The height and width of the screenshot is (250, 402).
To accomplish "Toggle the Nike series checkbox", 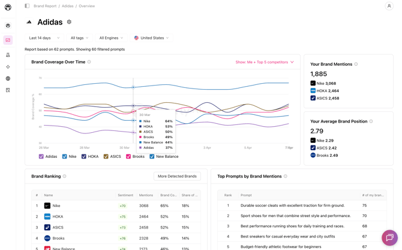I will tap(65, 157).
